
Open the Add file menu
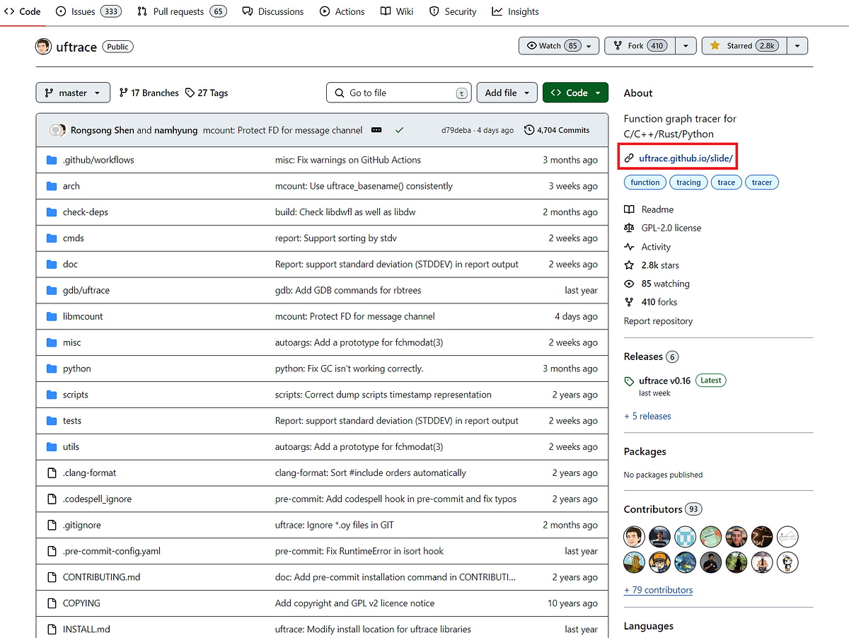pos(507,92)
